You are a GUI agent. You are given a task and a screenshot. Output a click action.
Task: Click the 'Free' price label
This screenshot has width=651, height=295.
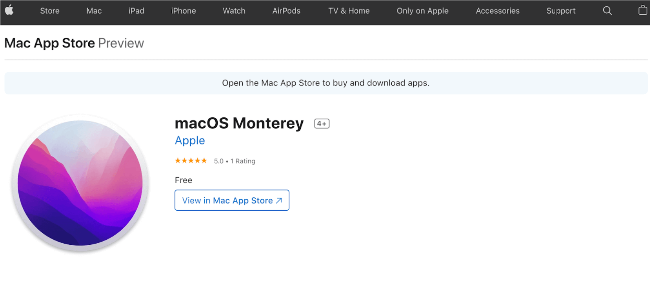click(184, 180)
